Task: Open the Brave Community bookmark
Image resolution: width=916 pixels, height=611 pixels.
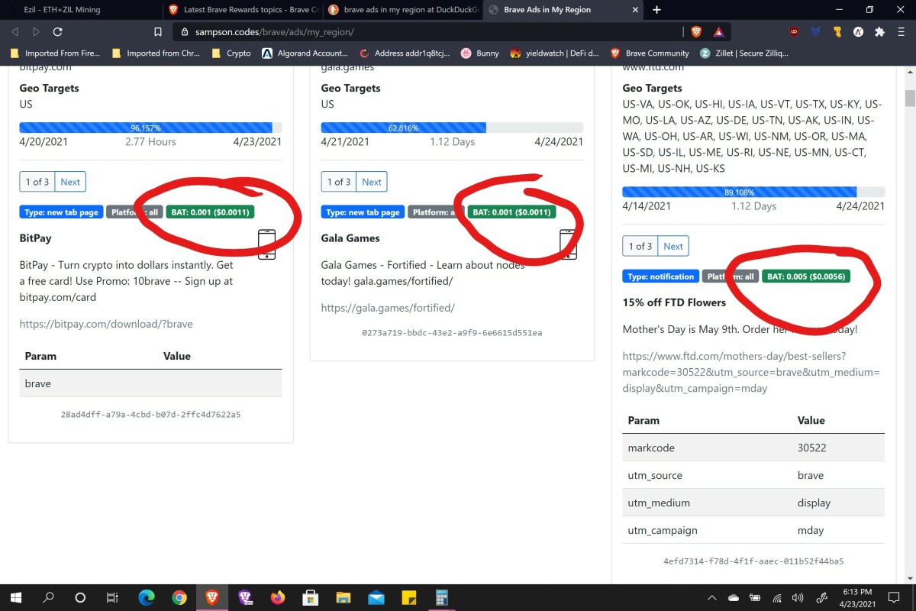Action: point(650,53)
